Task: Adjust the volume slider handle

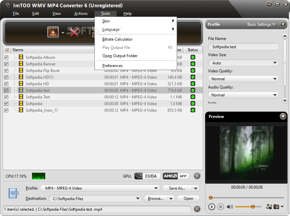Action: 253,206
